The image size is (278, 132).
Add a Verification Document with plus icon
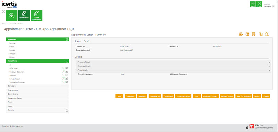[67, 82]
